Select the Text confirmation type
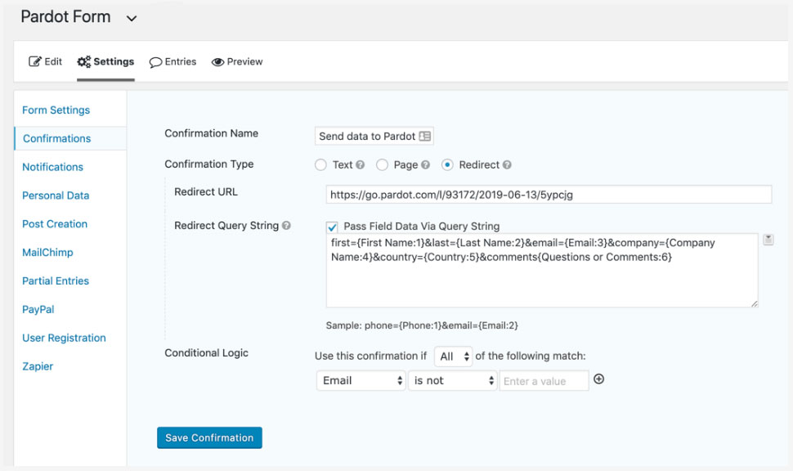 pos(320,165)
